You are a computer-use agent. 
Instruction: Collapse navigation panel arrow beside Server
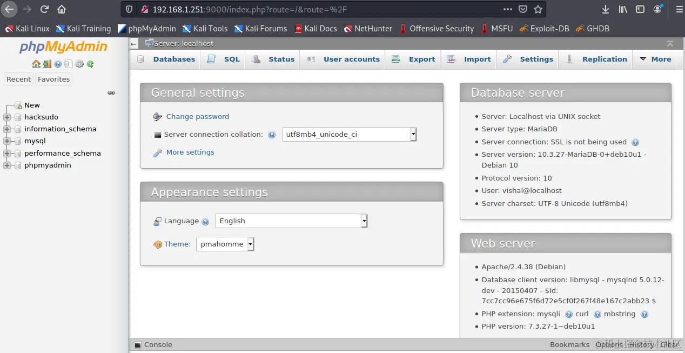(x=134, y=44)
